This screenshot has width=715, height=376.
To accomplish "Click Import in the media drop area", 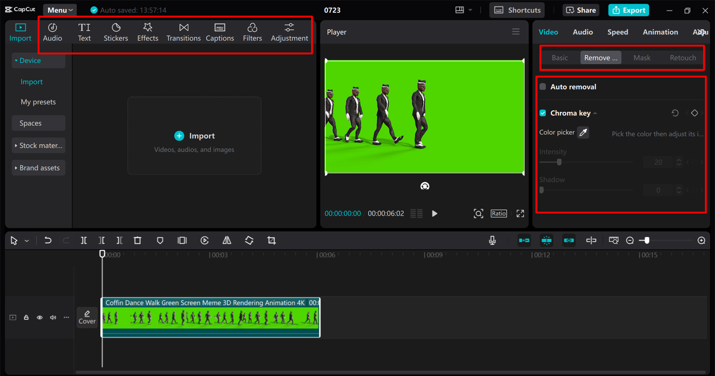I will tap(194, 136).
